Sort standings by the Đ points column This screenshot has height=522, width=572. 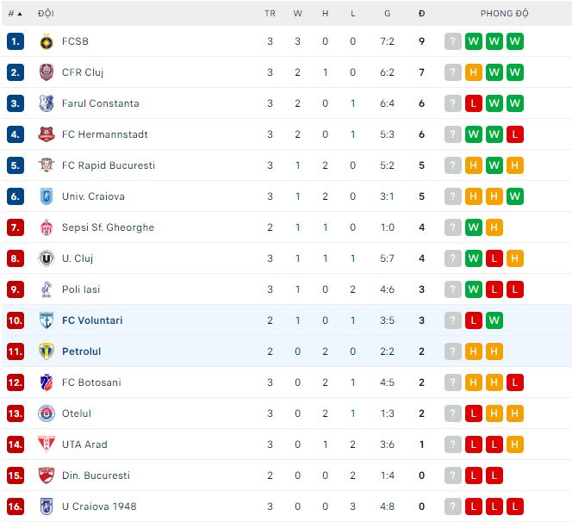coord(421,14)
